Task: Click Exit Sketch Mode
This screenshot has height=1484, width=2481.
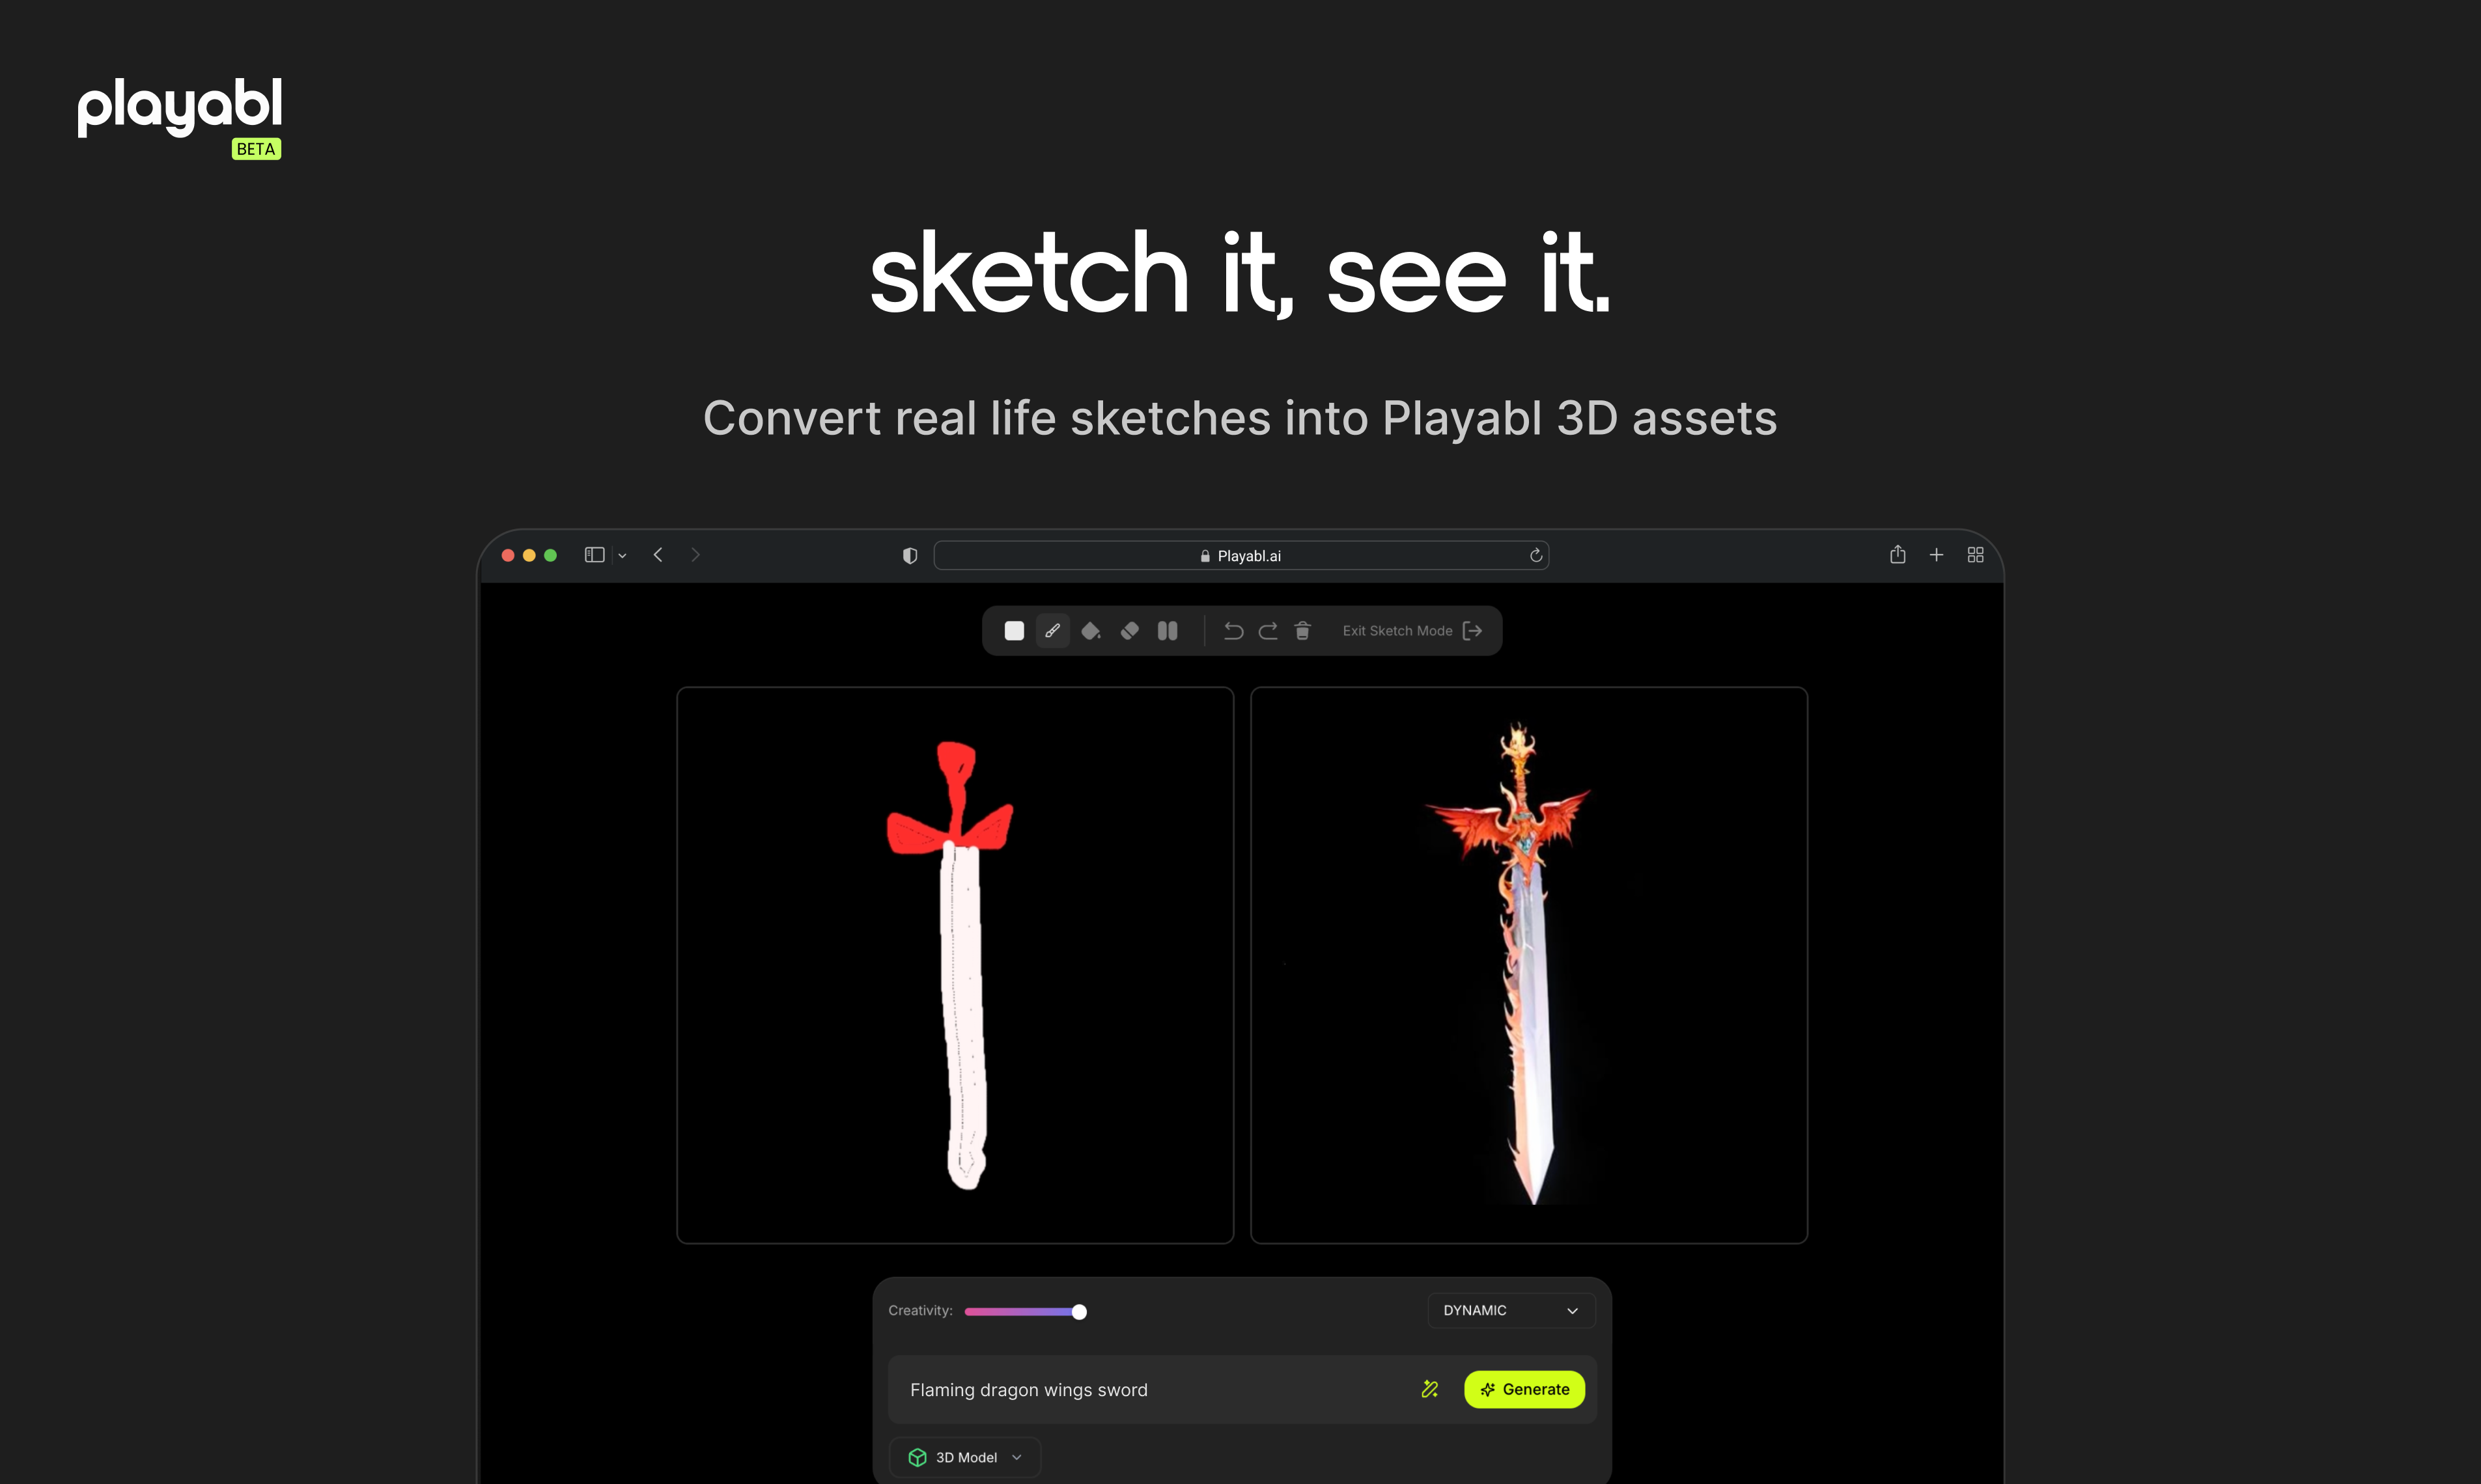Action: pos(1410,631)
